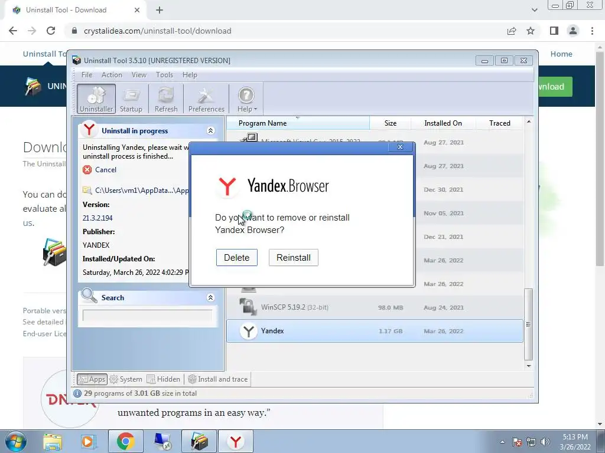
Task: Open the Yandex install folder path link
Action: tap(142, 191)
